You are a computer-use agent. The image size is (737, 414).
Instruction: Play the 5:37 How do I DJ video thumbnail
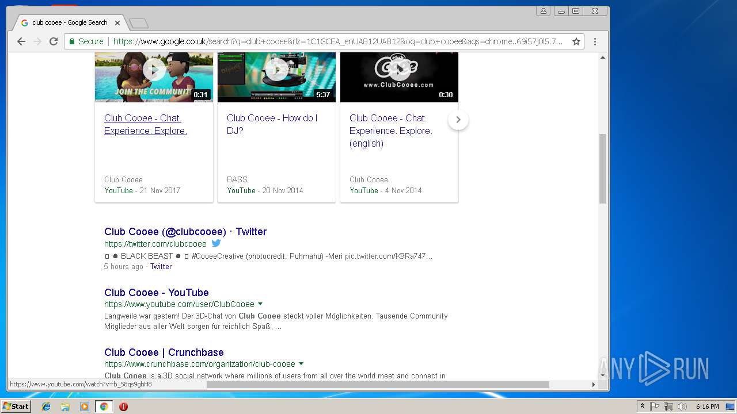[x=276, y=77]
